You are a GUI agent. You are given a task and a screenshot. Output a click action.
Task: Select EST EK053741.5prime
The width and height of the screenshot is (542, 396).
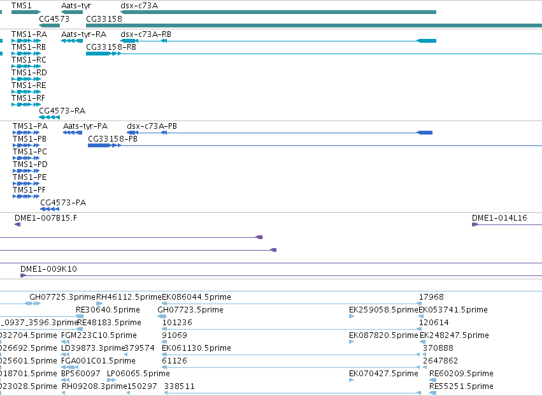pos(453,310)
